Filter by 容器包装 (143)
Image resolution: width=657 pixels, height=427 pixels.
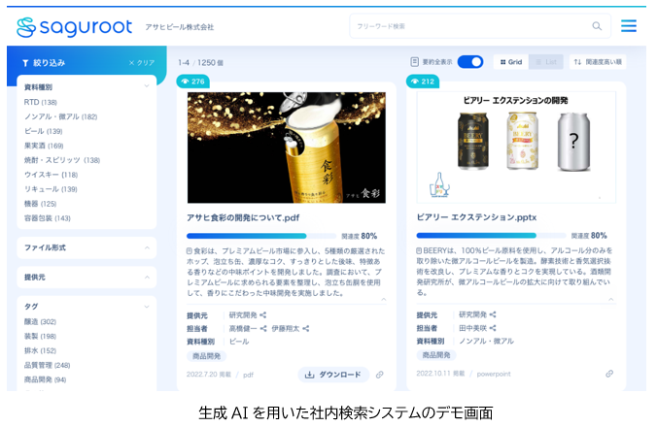click(48, 218)
